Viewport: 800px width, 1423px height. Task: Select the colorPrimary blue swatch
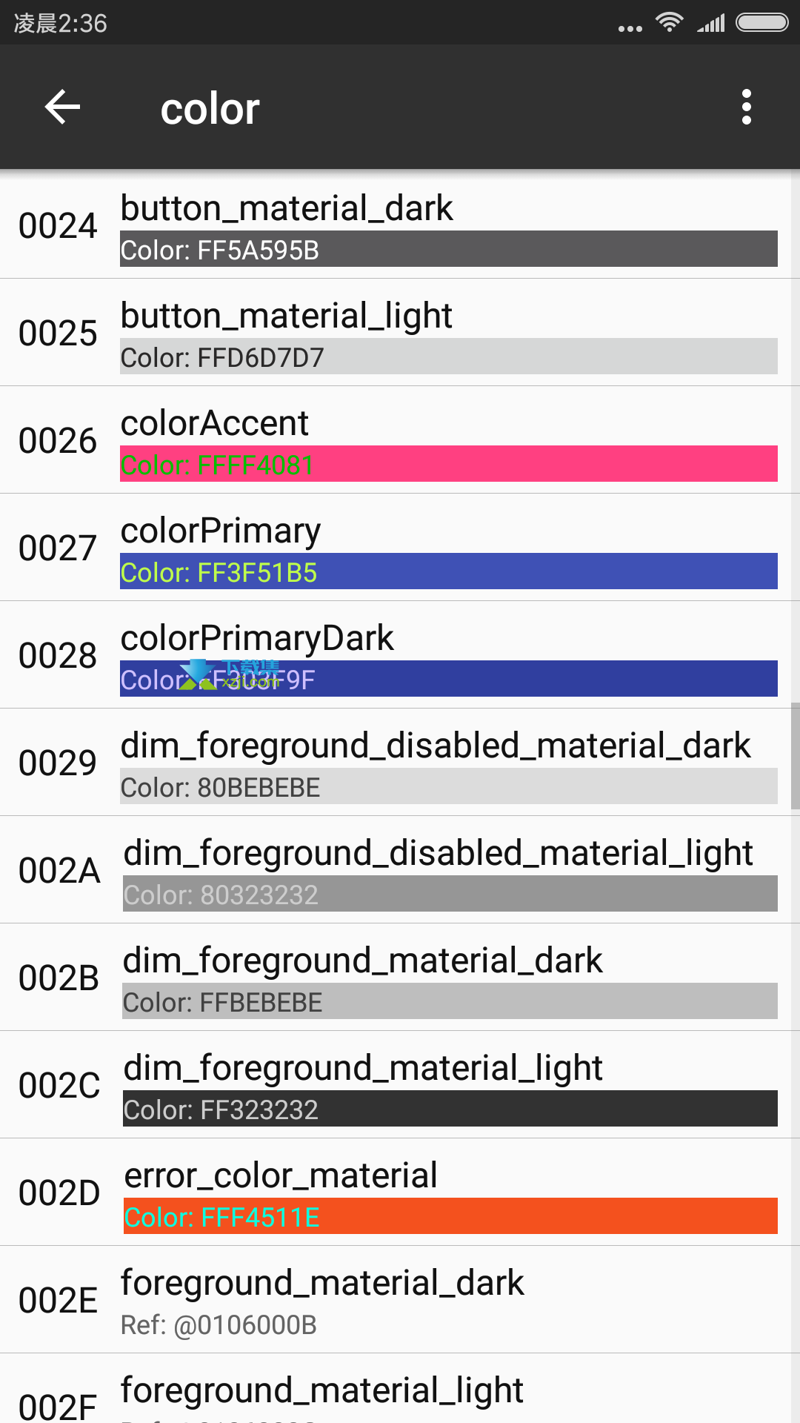(x=449, y=571)
